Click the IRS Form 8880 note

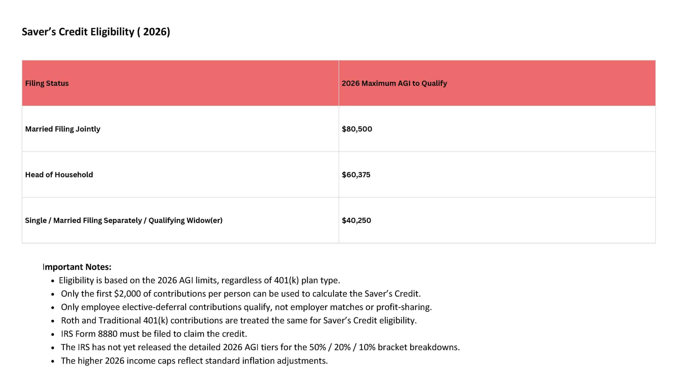(154, 334)
